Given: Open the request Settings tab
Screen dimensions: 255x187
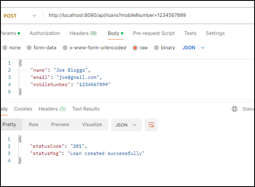Looking at the screenshot, I should [215, 33].
